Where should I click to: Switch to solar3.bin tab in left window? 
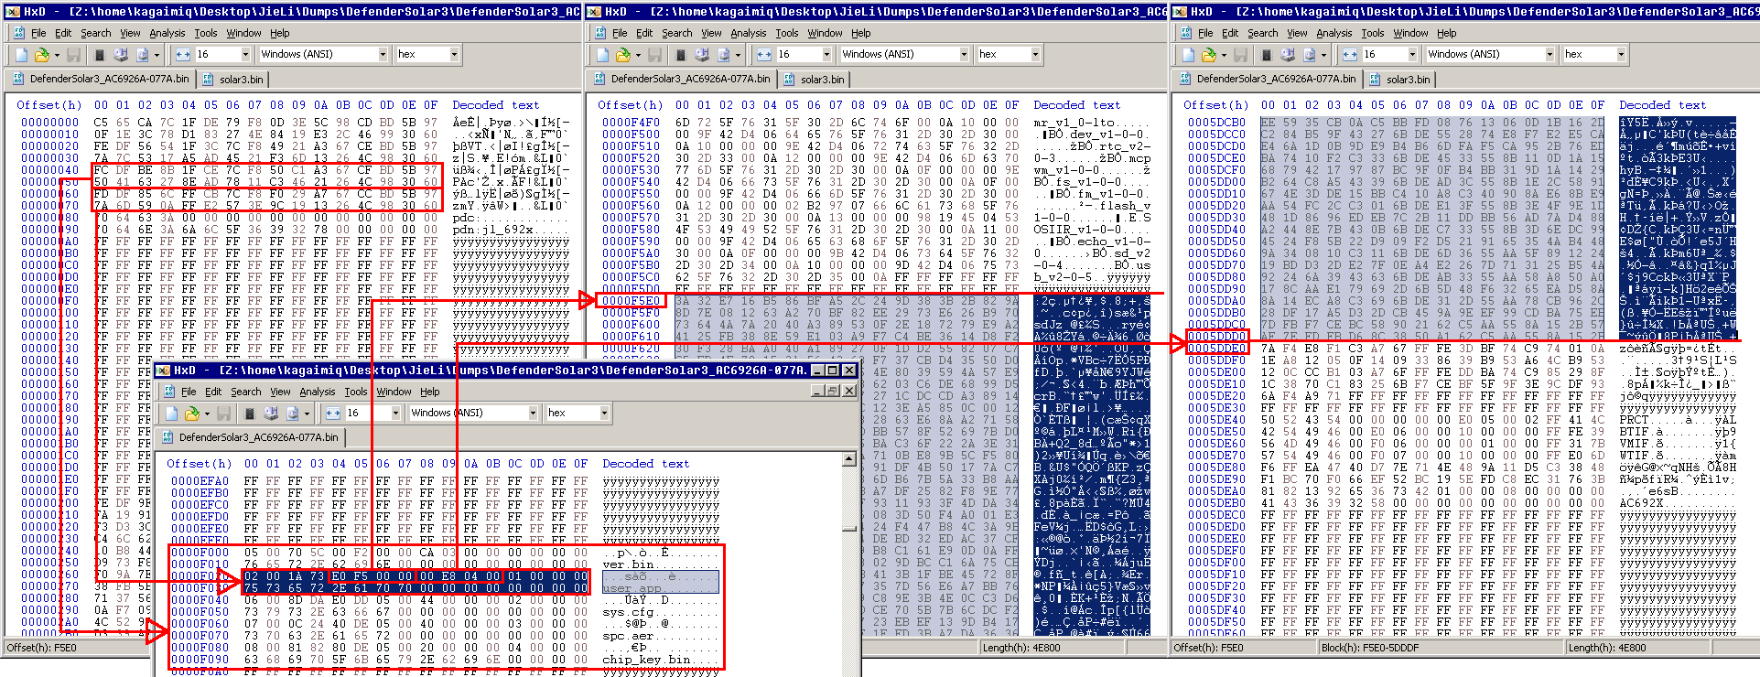point(234,80)
